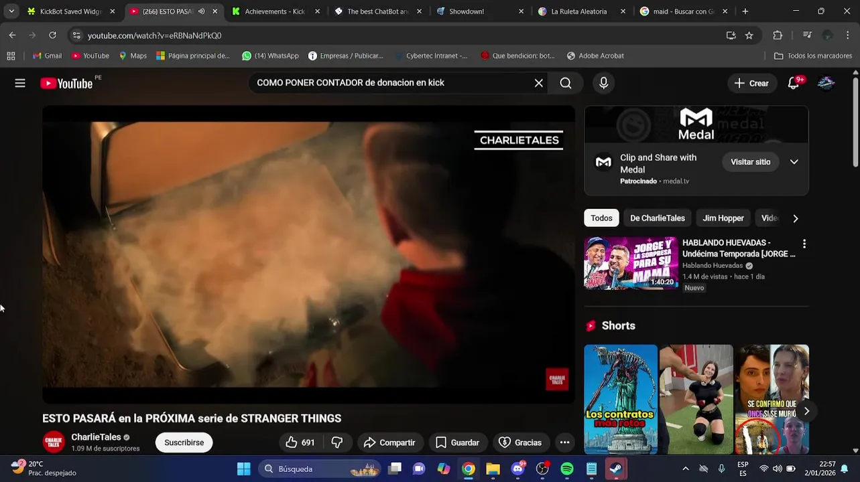Open the Los contratos más rotos short
The image size is (860, 482).
point(621,400)
